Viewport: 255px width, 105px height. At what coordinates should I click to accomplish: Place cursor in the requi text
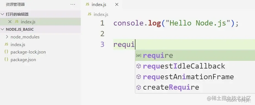[124, 44]
